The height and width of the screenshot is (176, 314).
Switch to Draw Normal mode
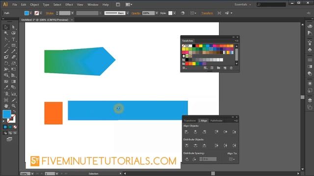[x=5, y=133]
